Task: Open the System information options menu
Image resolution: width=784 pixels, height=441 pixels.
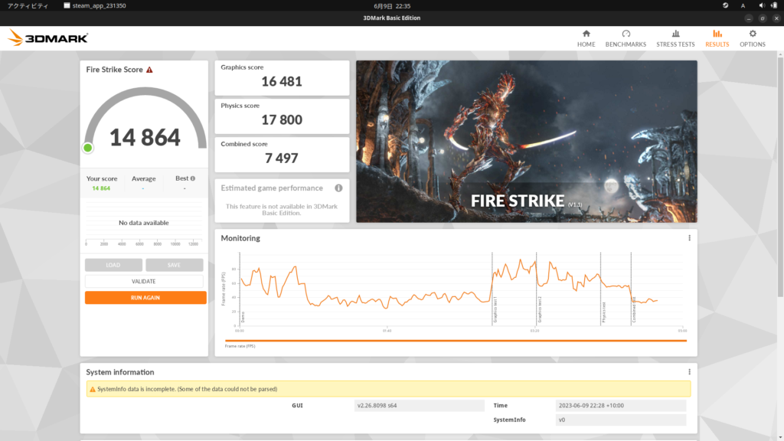Action: (x=689, y=372)
